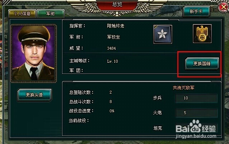Click the prestige value 3484
229x144 pixels.
[x=111, y=48]
